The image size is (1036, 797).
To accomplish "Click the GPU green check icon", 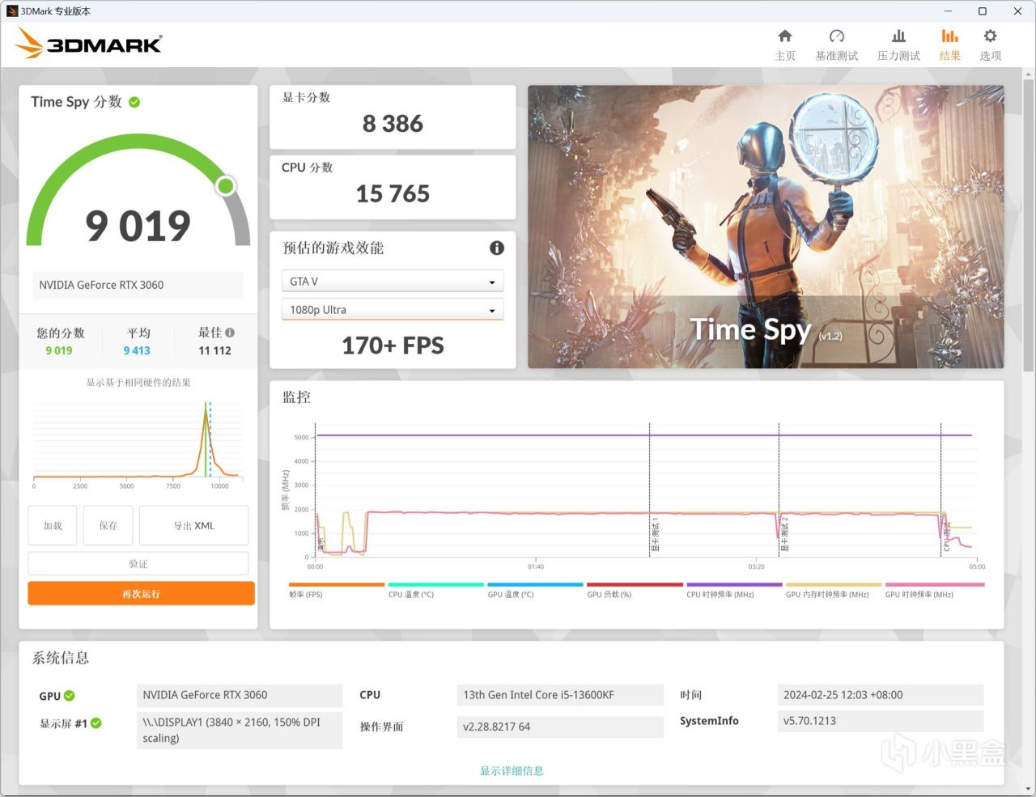I will (70, 696).
